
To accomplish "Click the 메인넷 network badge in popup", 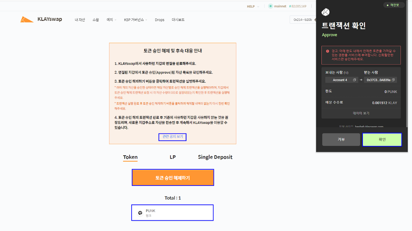I will tap(394, 5).
